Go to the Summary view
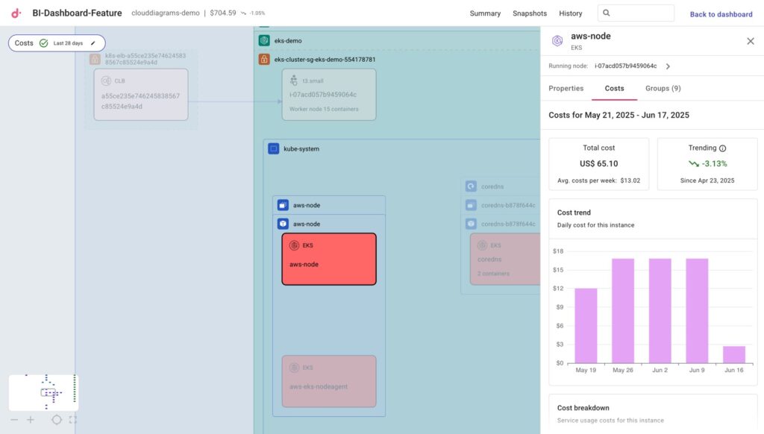The width and height of the screenshot is (764, 434). pyautogui.click(x=485, y=13)
